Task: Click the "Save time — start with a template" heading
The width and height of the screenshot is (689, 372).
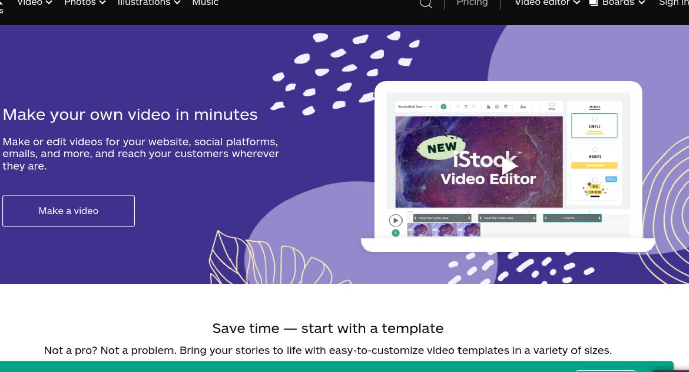Action: tap(328, 328)
